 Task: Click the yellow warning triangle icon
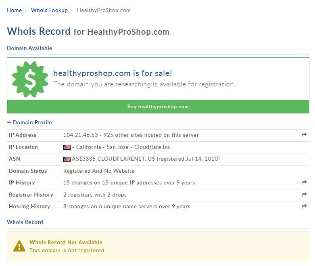tap(19, 246)
